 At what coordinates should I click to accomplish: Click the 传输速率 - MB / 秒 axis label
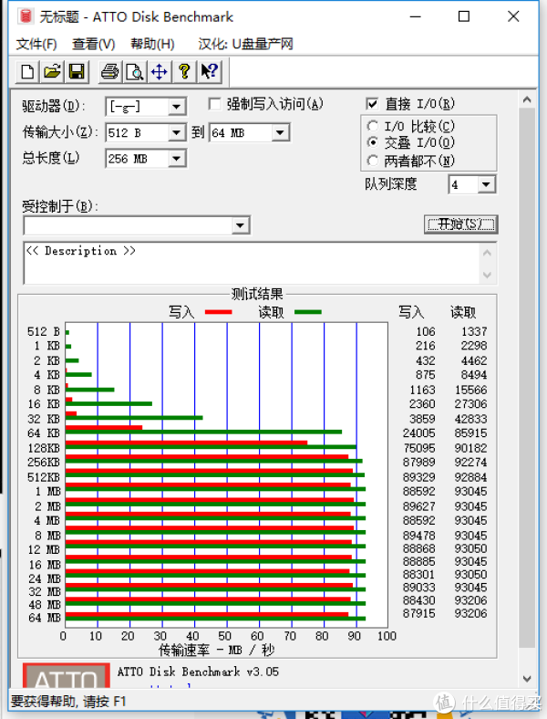217,650
